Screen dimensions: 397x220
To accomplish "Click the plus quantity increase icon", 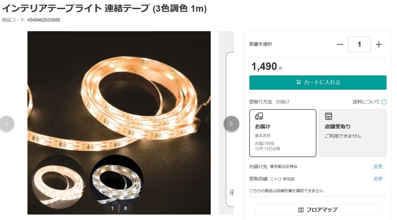I will [378, 45].
